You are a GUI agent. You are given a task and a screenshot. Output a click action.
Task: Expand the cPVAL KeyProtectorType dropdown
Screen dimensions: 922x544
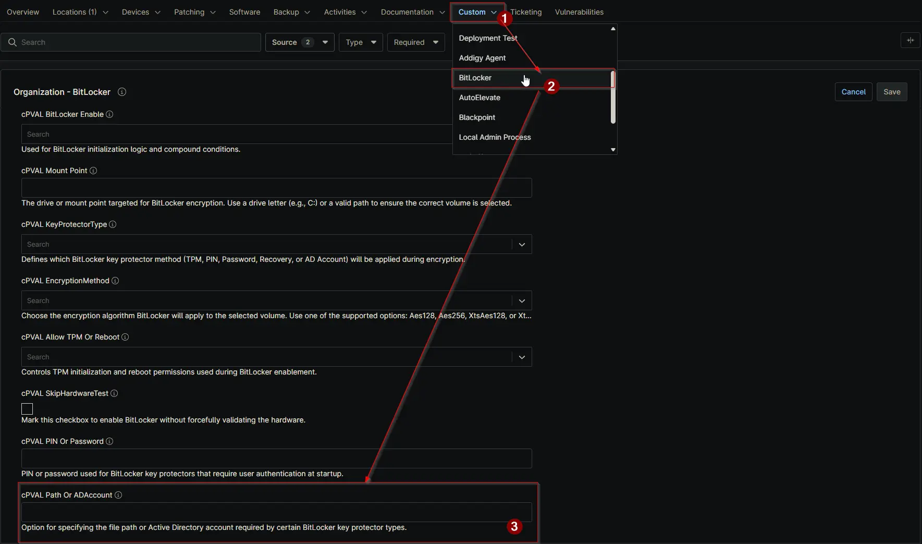tap(521, 244)
